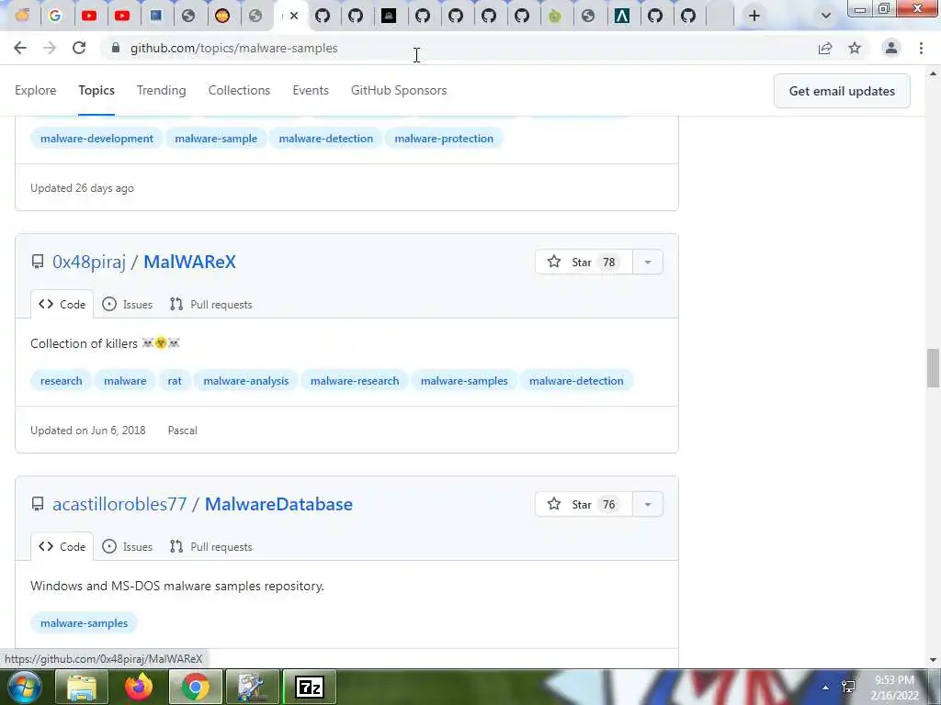
Task: Open the Chrome profile avatar icon
Action: [x=891, y=48]
